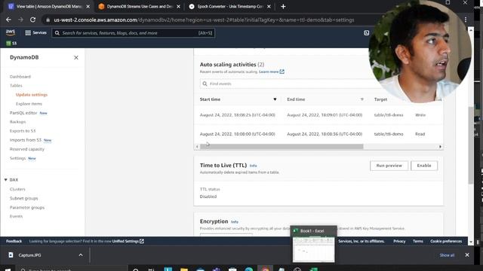483x271 pixels.
Task: Open Settings in DynamoDB sidebar
Action: (x=17, y=158)
